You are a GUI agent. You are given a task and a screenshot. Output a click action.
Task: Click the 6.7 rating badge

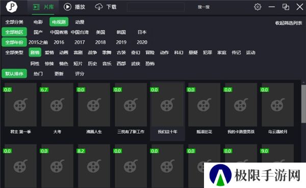[44, 90]
